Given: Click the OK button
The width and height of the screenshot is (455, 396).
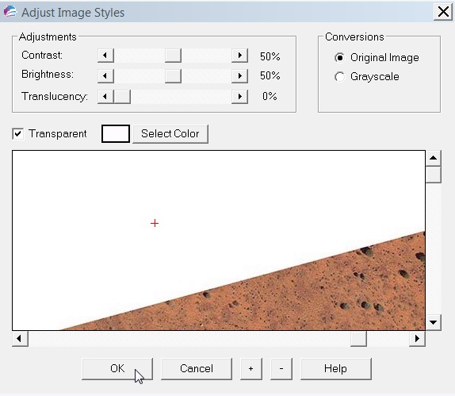Looking at the screenshot, I should (117, 369).
